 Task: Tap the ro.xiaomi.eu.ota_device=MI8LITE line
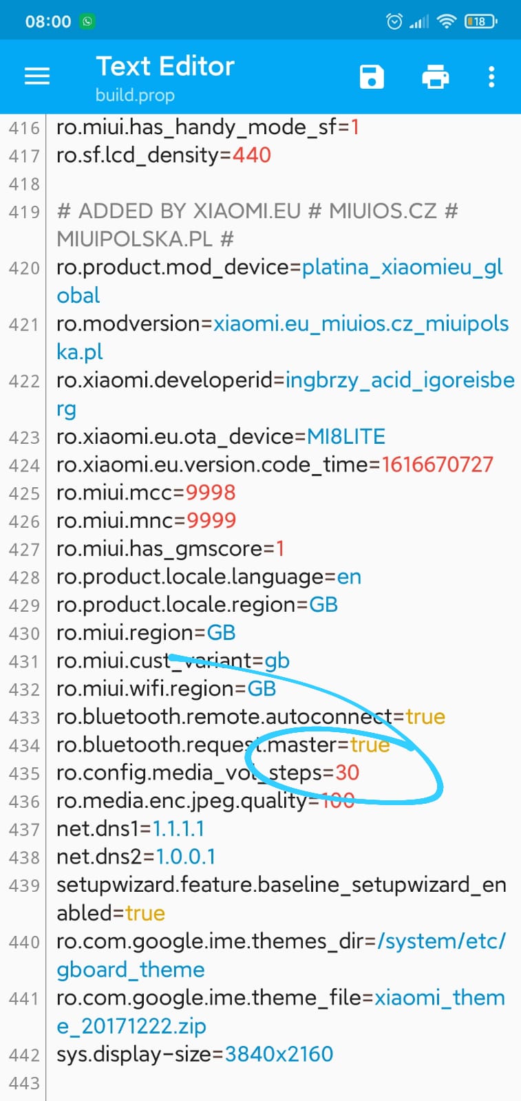coord(221,437)
